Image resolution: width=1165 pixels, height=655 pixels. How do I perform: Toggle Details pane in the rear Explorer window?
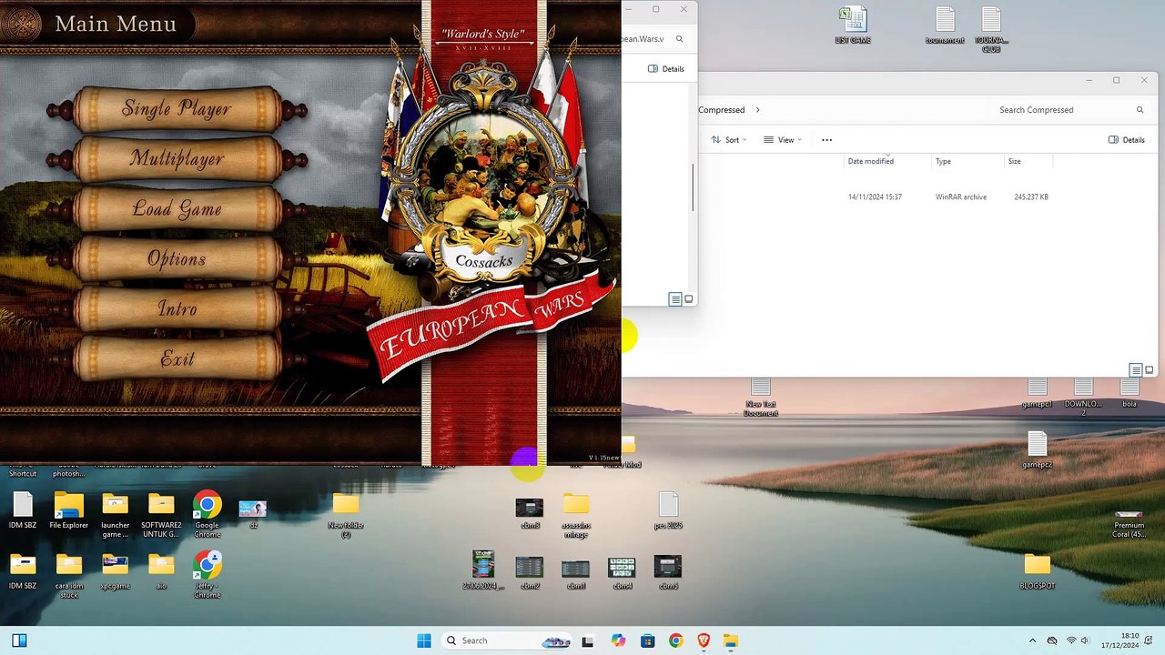[x=666, y=69]
